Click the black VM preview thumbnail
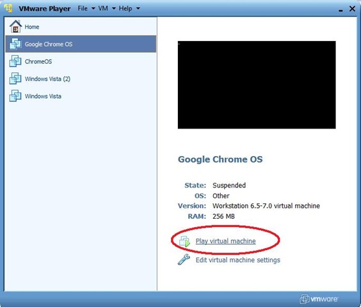 pos(257,84)
